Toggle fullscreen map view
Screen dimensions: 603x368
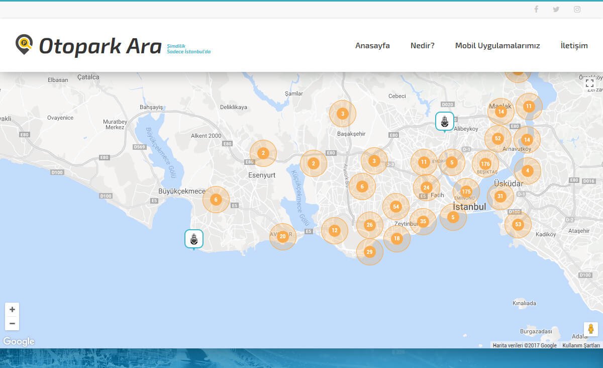[590, 83]
